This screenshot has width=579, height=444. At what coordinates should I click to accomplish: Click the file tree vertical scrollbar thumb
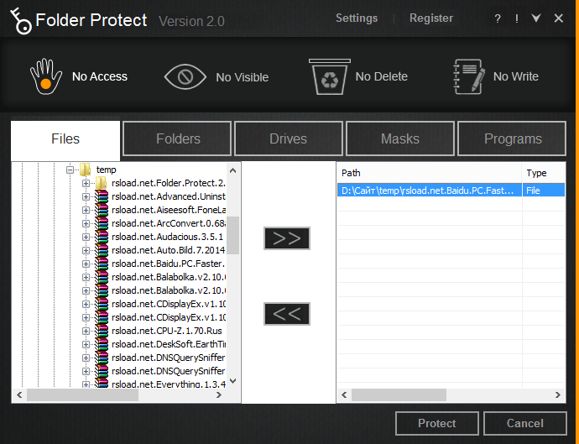coord(232,235)
